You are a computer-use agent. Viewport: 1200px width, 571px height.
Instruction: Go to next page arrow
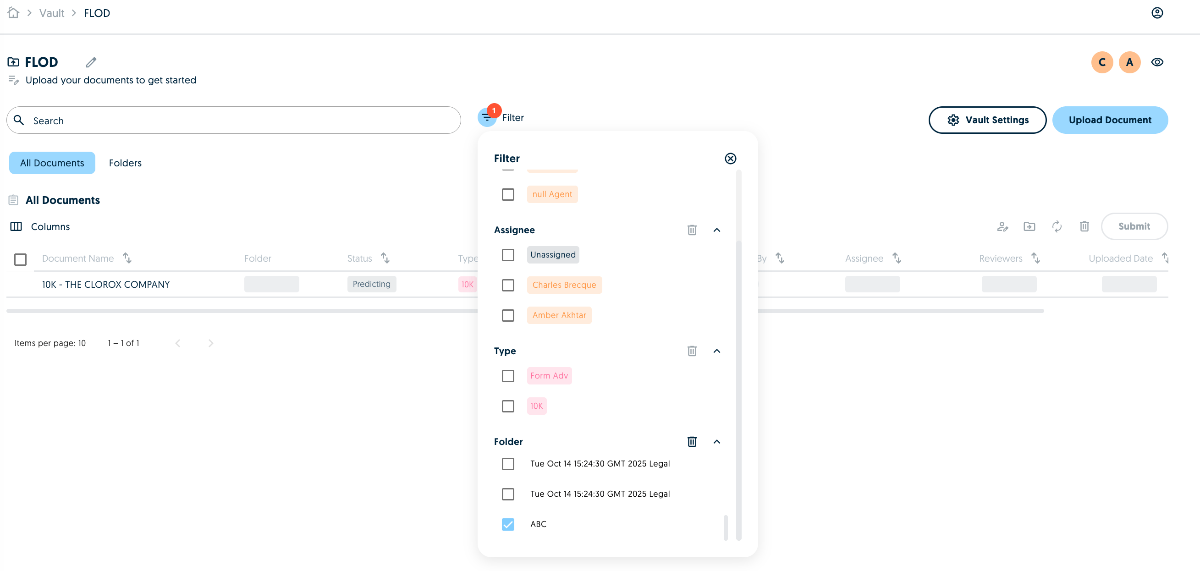tap(211, 343)
